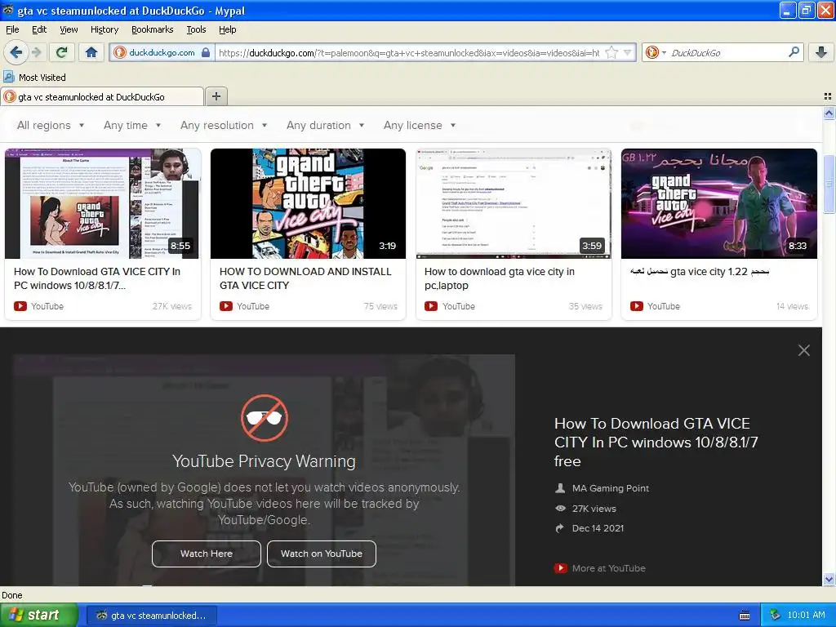Close the video detail panel with X
Viewport: 836px width, 627px height.
click(804, 350)
